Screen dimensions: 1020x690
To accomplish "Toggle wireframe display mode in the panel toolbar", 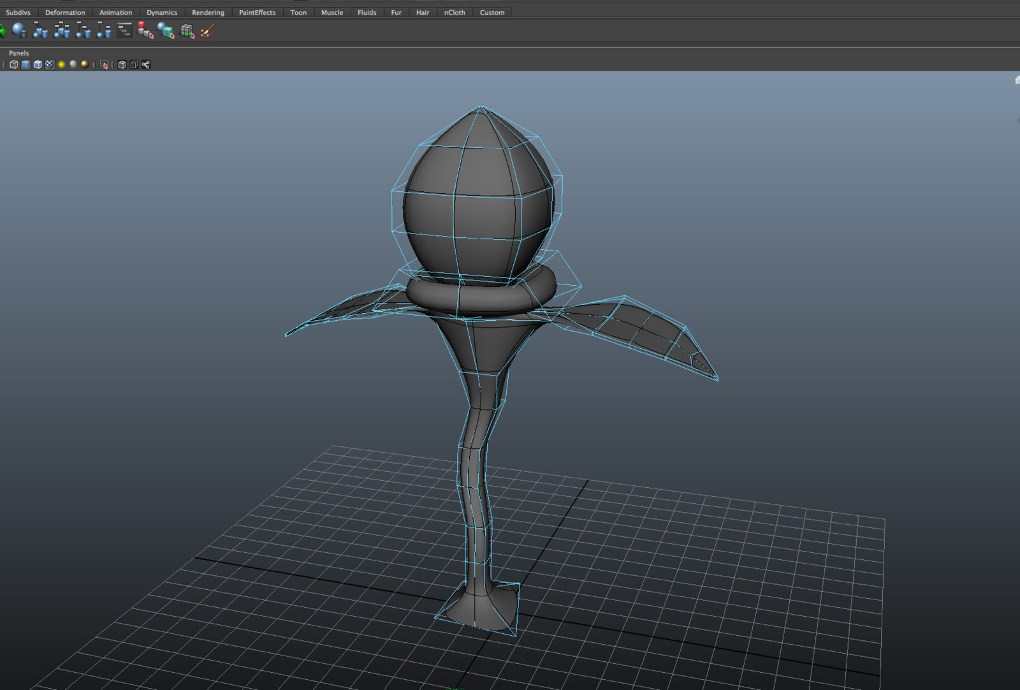I will [14, 64].
